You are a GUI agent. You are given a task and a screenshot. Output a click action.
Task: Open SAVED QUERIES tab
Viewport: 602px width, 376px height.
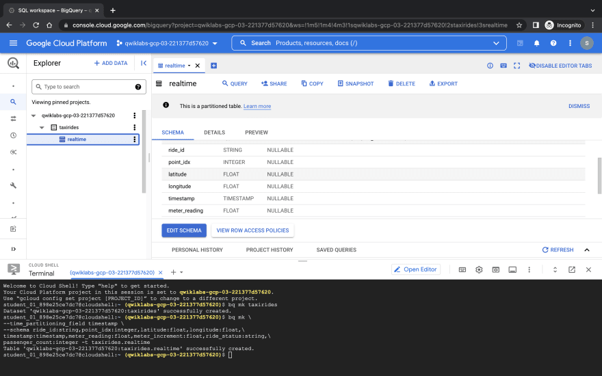click(336, 250)
